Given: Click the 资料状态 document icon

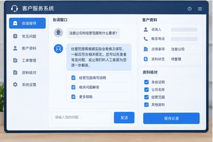Looking at the screenshot, I should coord(146,59).
